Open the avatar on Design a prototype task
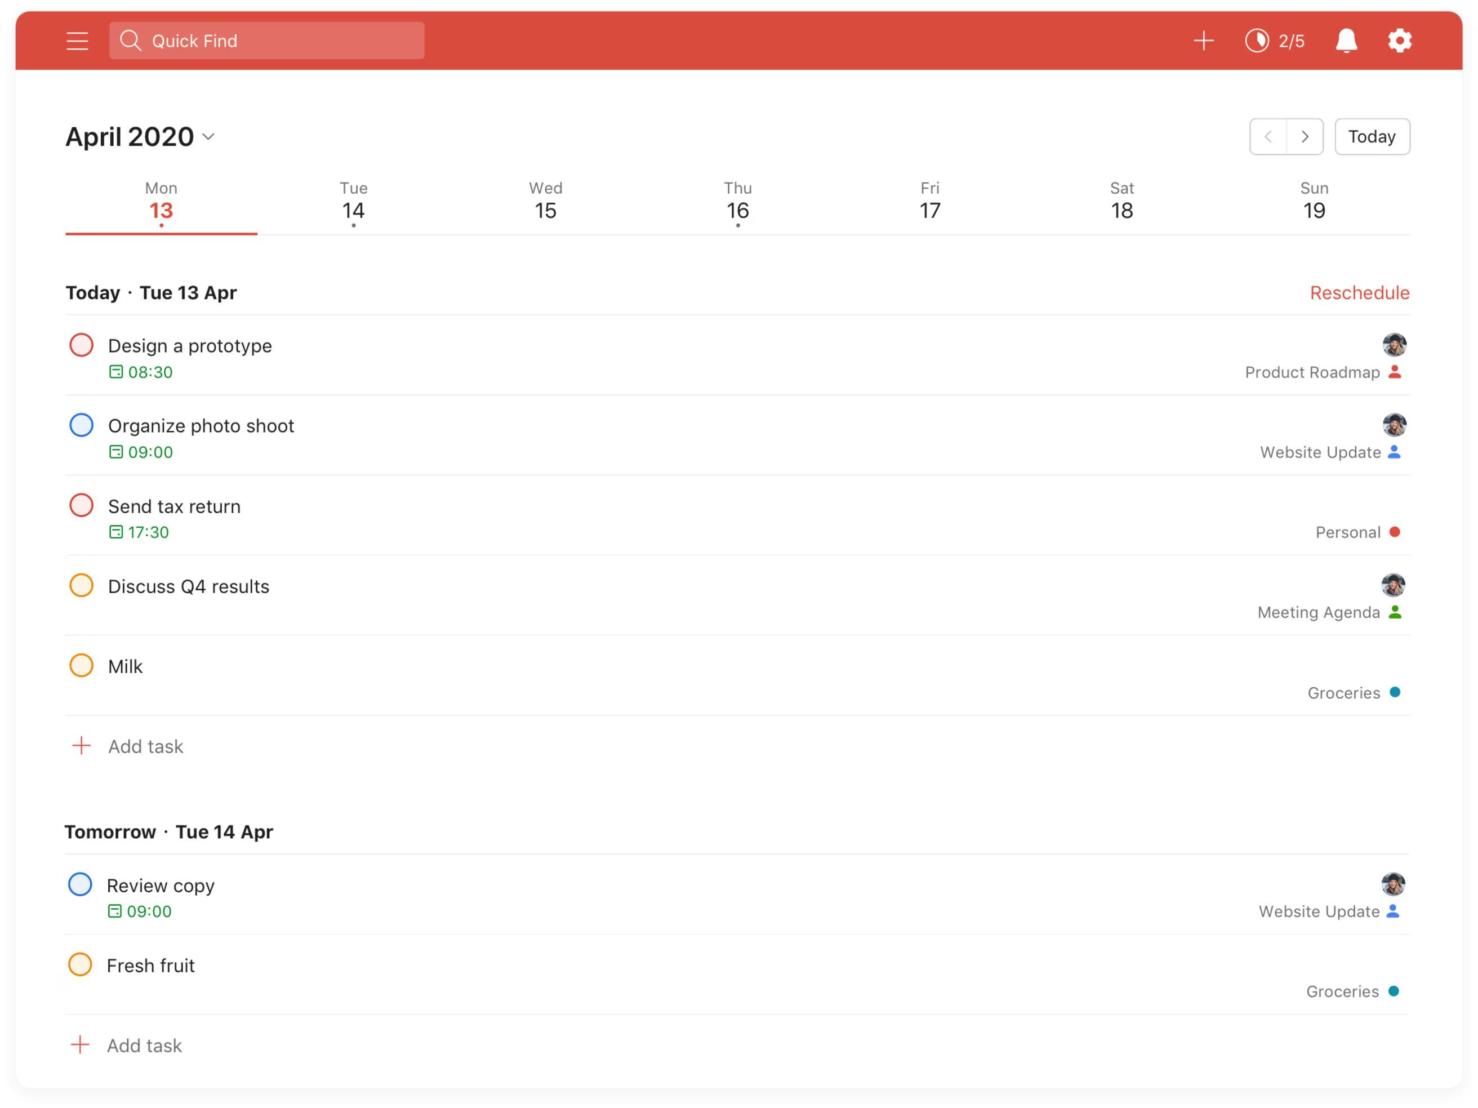This screenshot has height=1108, width=1478. [1394, 345]
